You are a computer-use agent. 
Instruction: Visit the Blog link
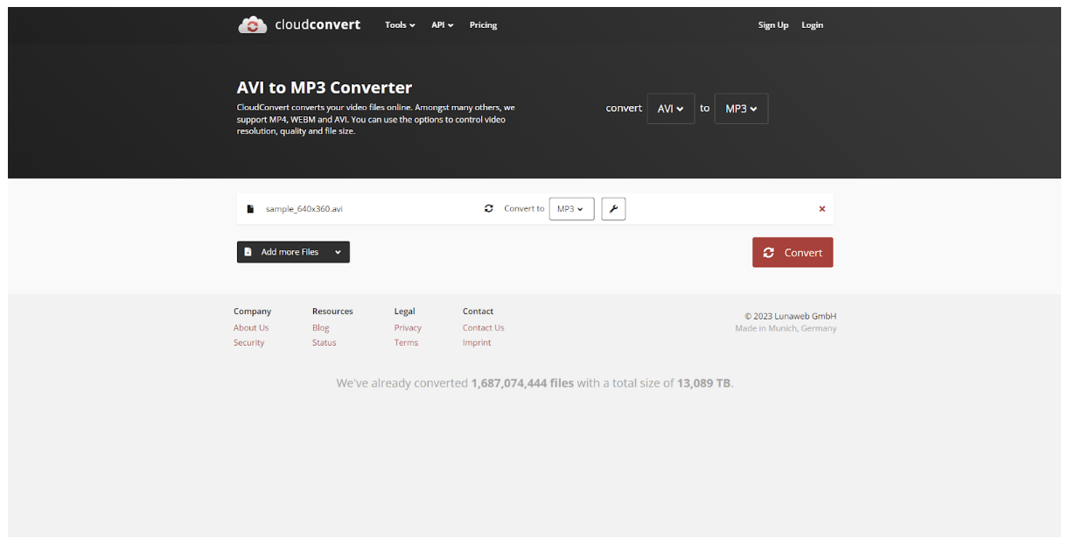(x=320, y=328)
